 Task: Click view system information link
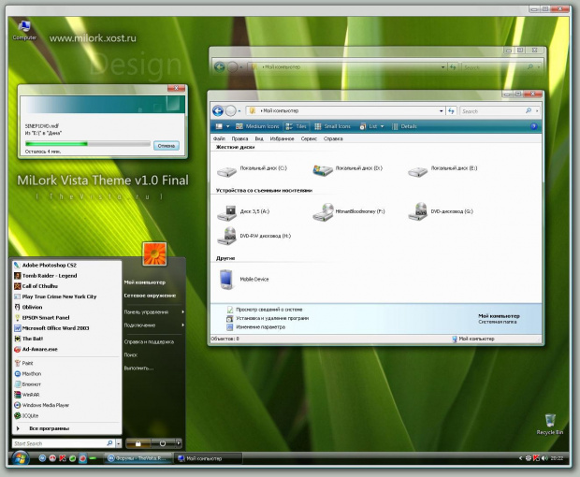(x=268, y=310)
